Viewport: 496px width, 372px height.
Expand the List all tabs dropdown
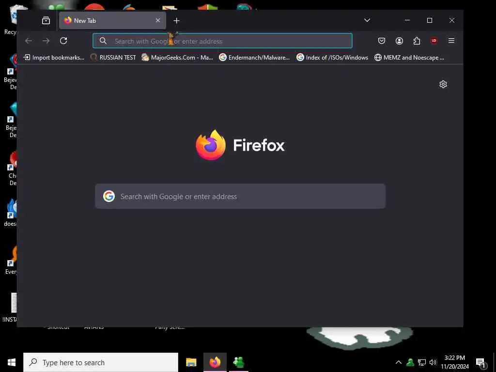point(367,20)
